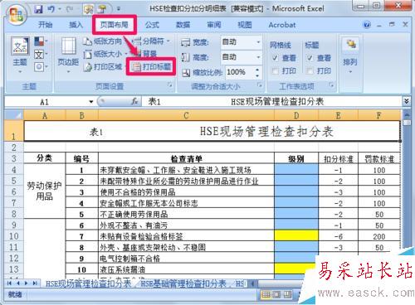This screenshot has width=415, height=305.
Task: Click yellow cell in row 10
Action: tap(296, 236)
